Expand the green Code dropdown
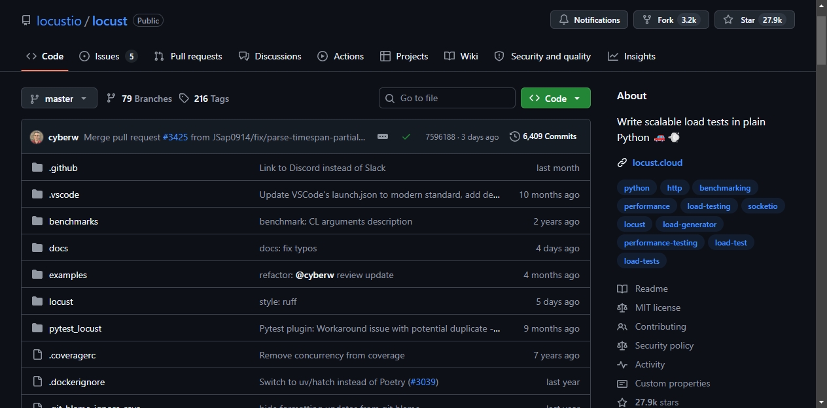 555,98
